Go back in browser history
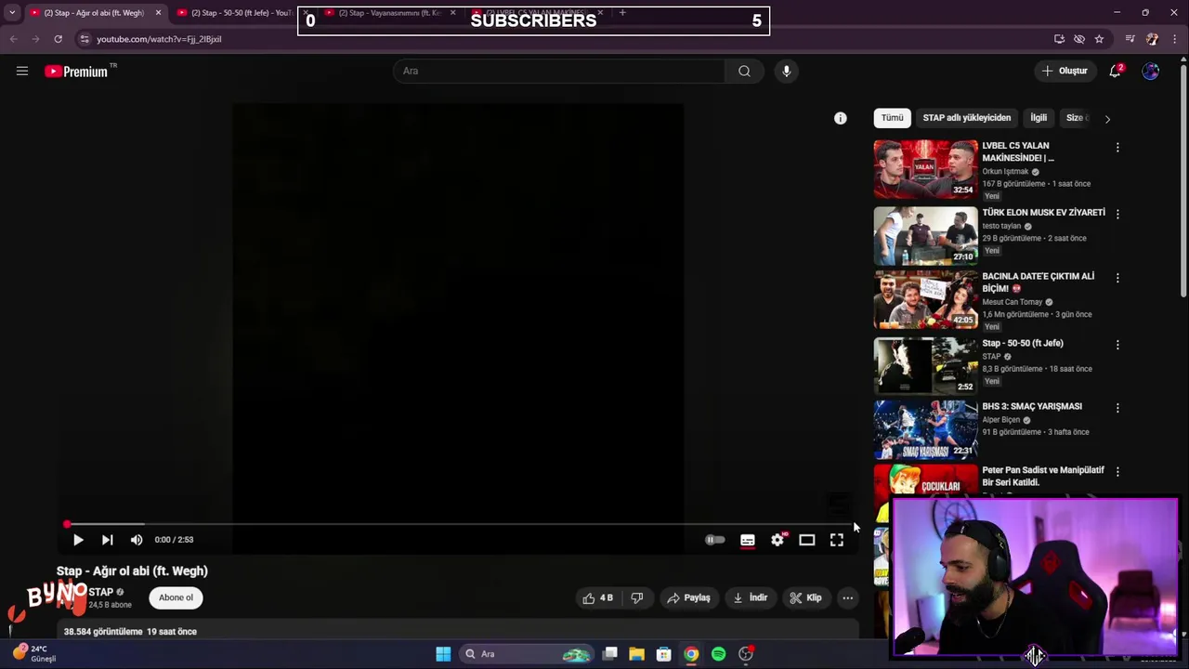 click(x=13, y=39)
